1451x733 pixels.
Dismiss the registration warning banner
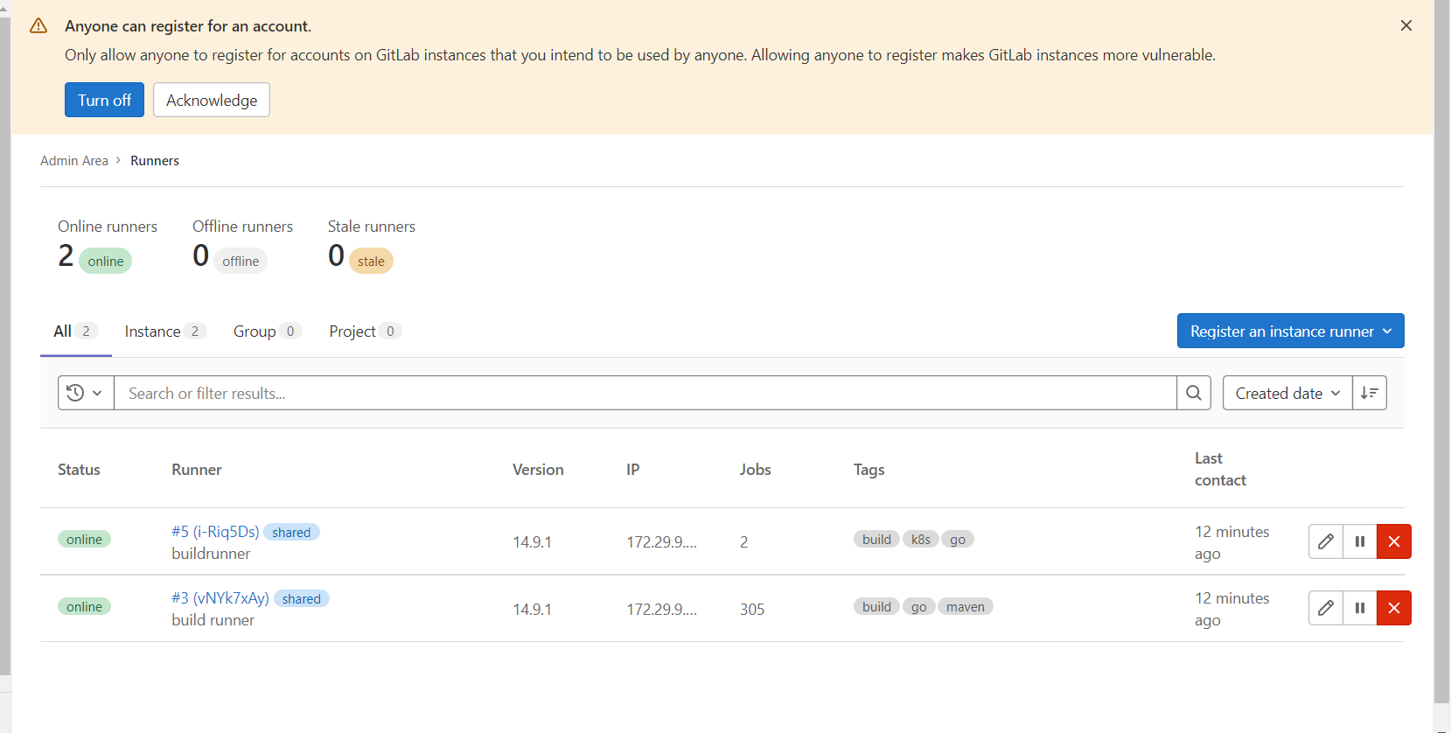pyautogui.click(x=1406, y=25)
